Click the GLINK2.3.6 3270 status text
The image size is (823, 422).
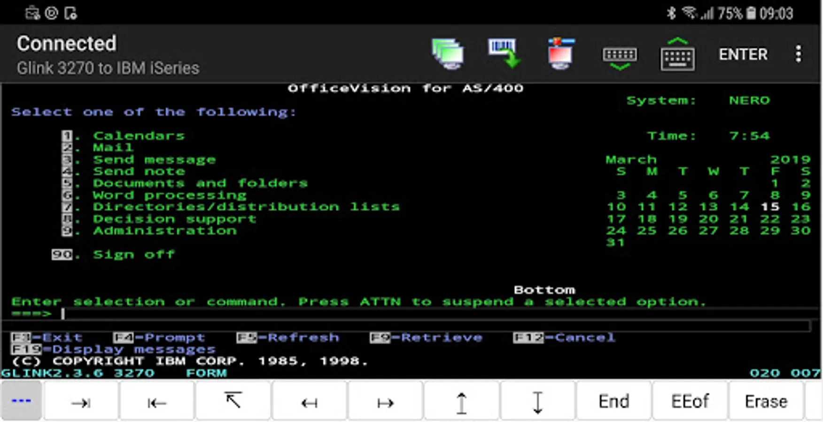pos(78,373)
